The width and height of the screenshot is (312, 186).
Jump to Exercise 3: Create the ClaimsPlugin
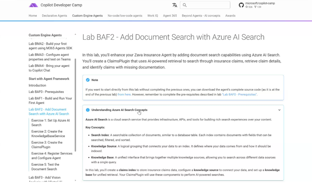click(x=47, y=145)
